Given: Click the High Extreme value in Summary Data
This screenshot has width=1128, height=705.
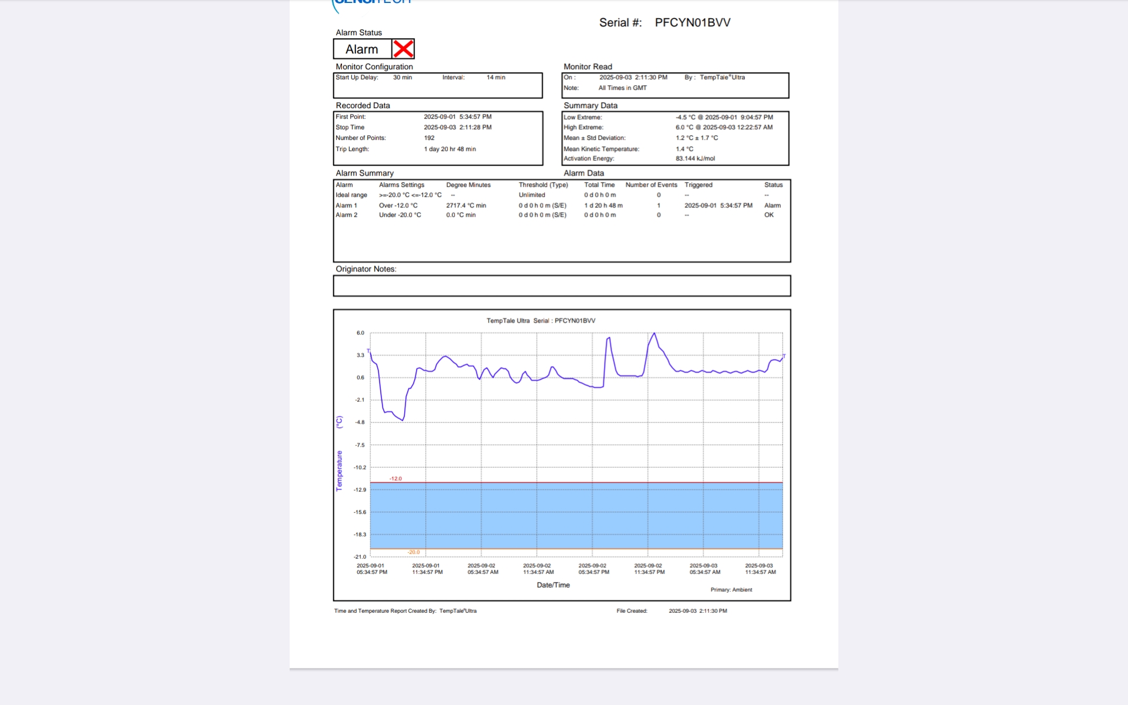Looking at the screenshot, I should point(723,127).
